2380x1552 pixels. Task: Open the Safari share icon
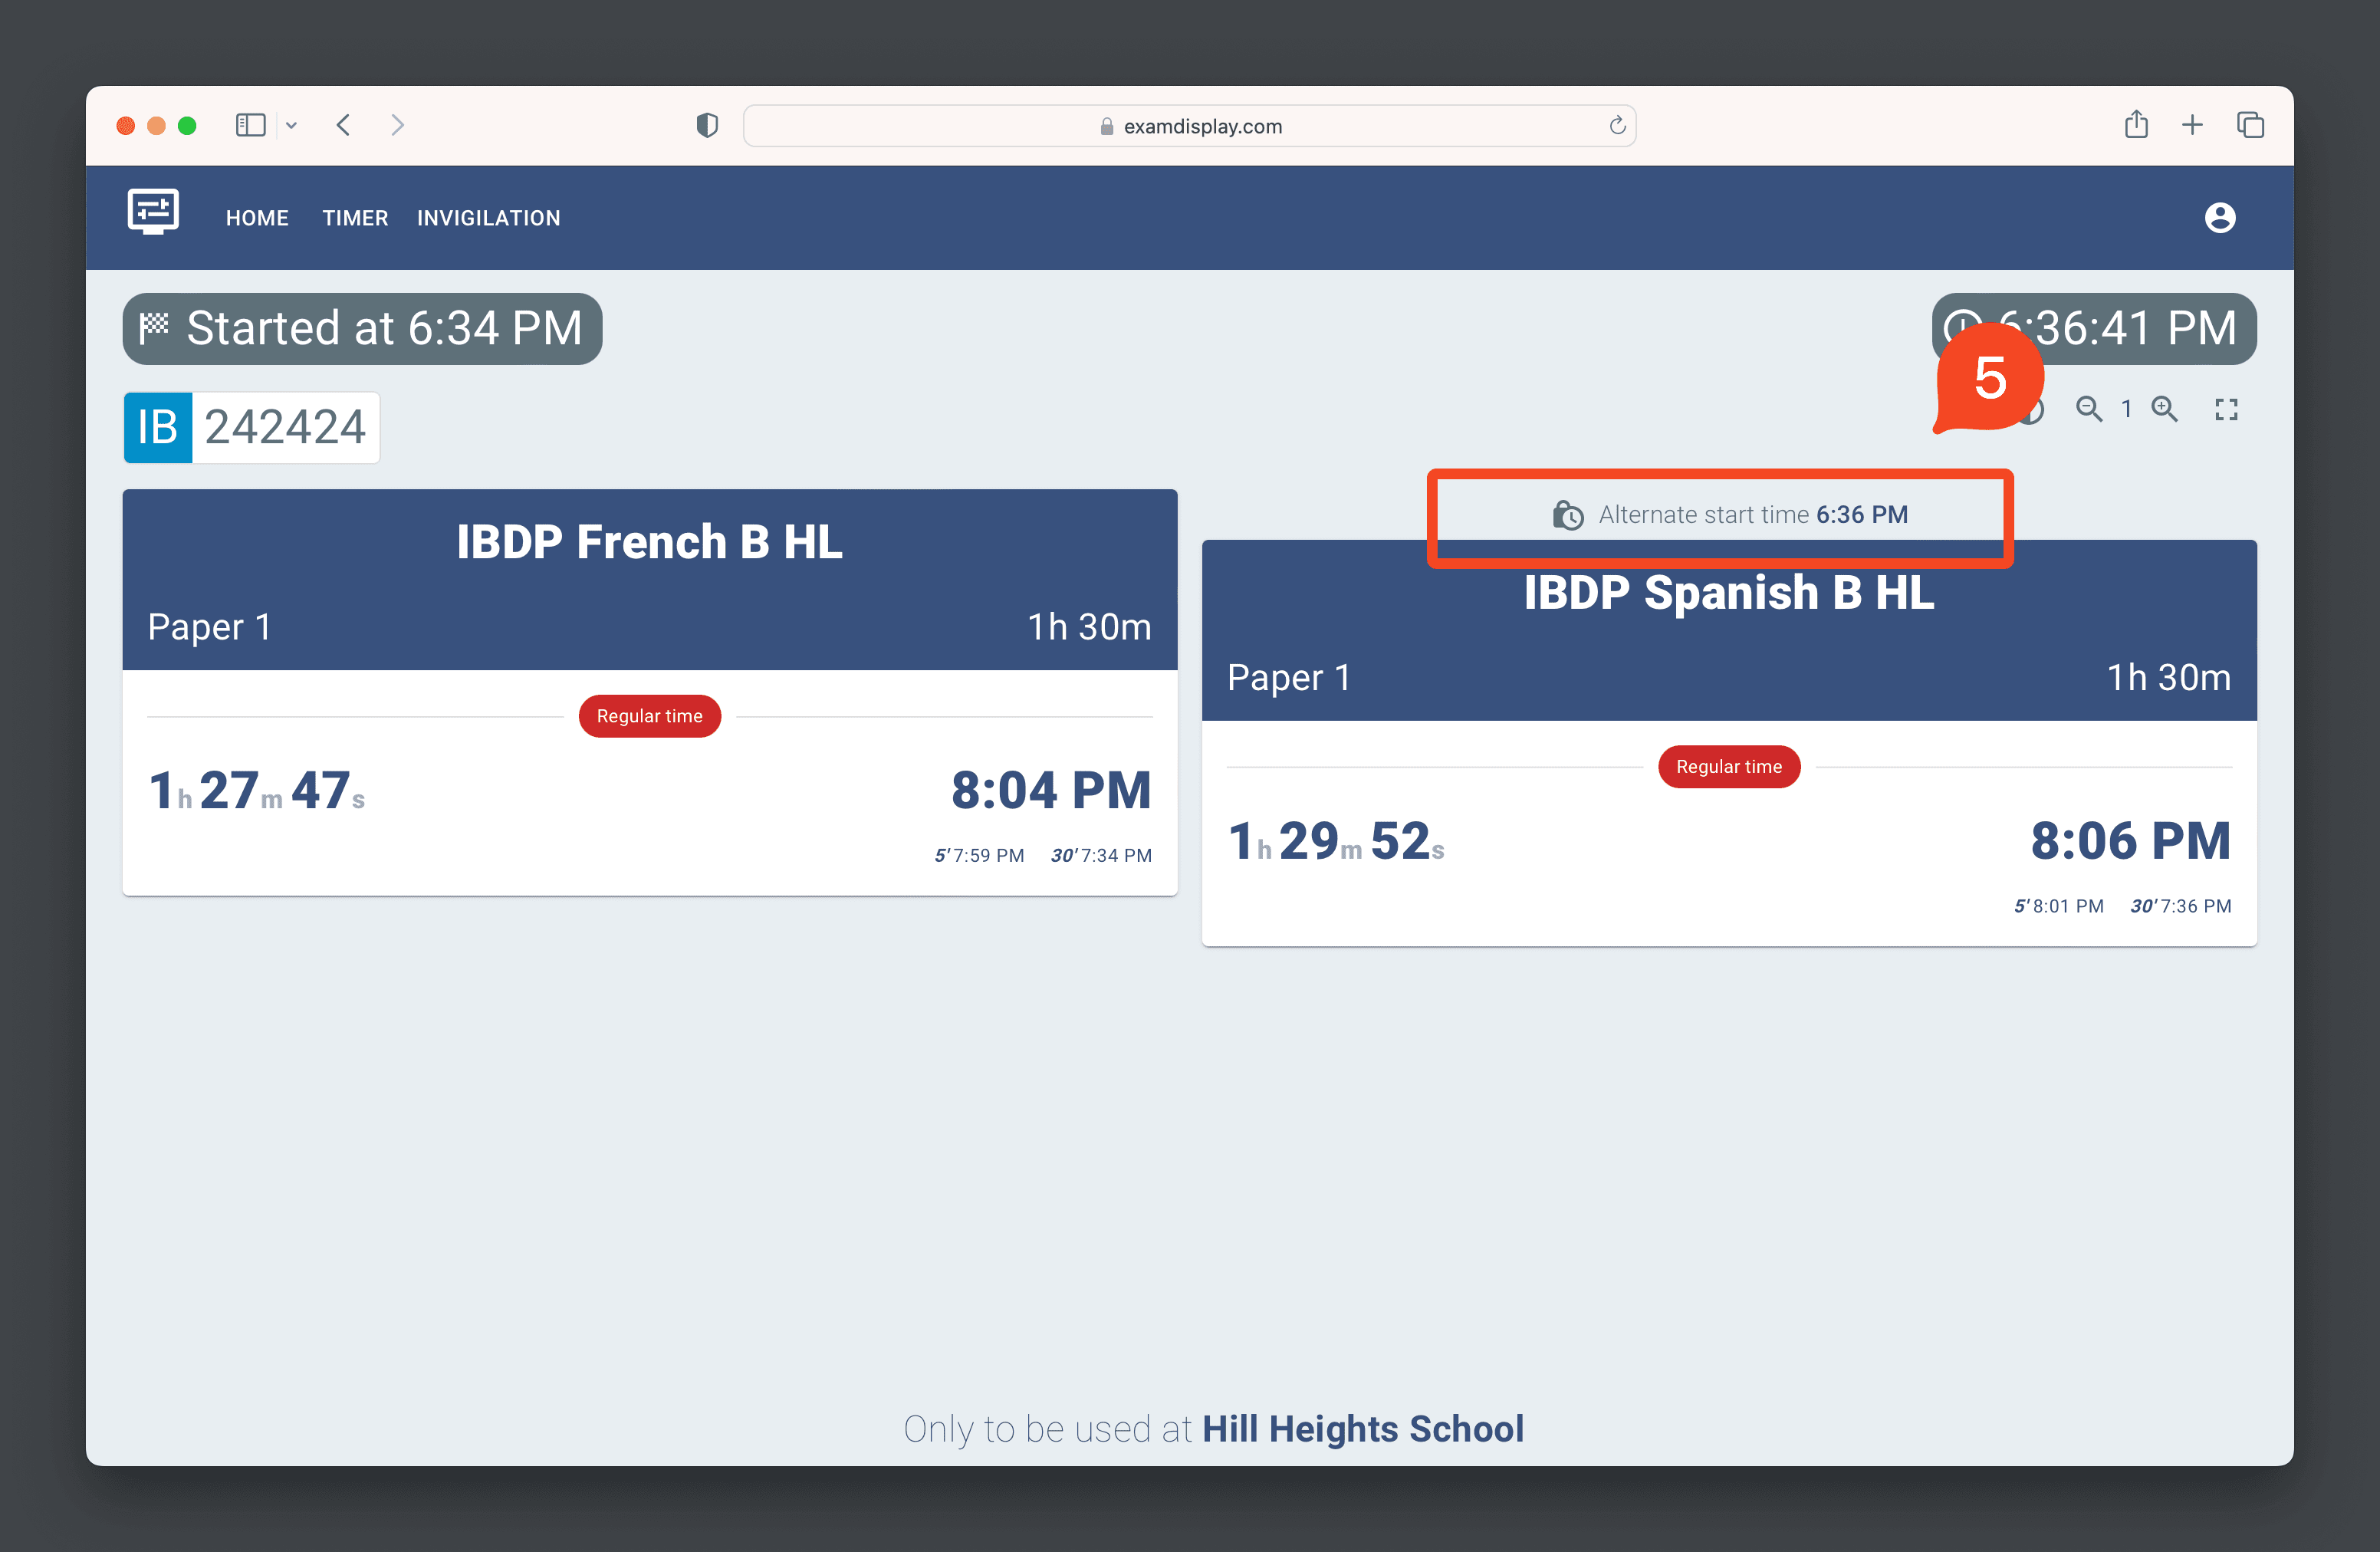2136,124
